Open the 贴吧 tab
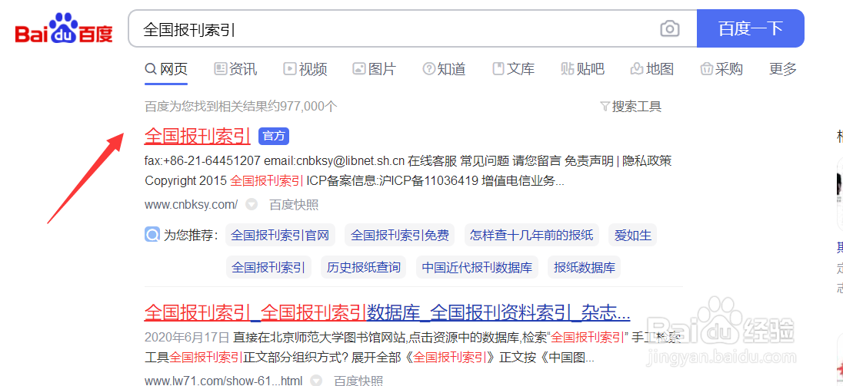The image size is (843, 386). [x=583, y=68]
